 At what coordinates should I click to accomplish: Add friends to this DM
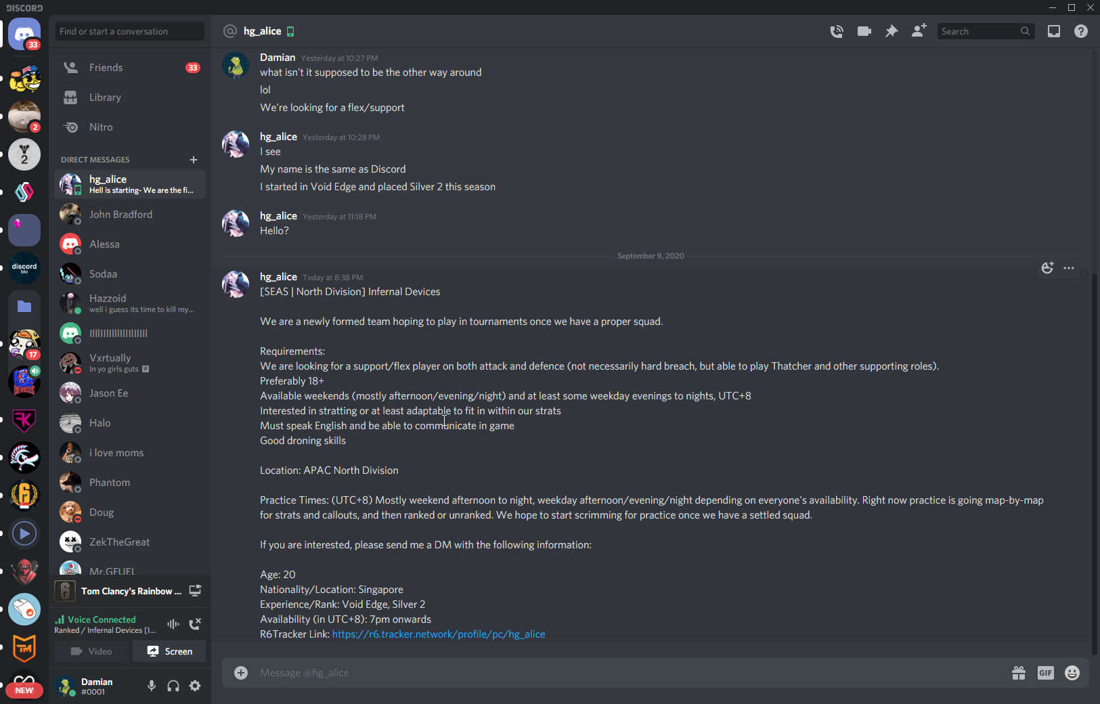tap(919, 31)
